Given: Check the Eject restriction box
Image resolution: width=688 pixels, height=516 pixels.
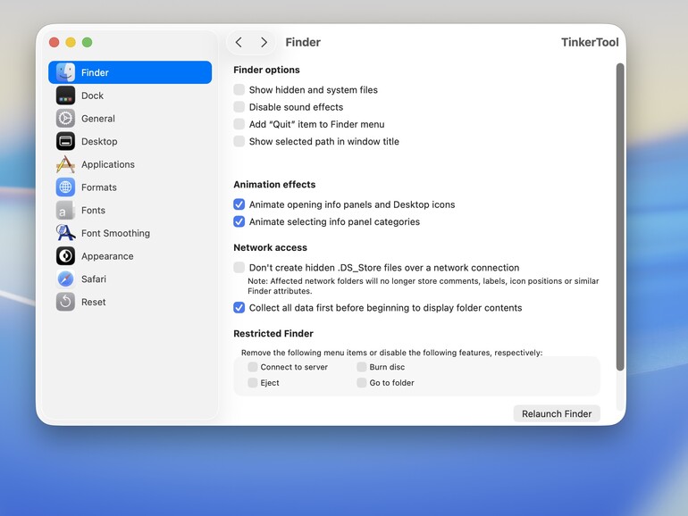Looking at the screenshot, I should 252,383.
